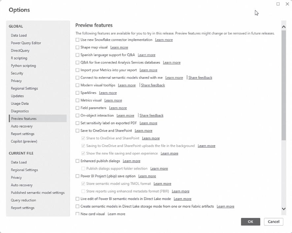Image resolution: width=292 pixels, height=233 pixels.
Task: Check the Sparklines preview feature
Action: 78,93
